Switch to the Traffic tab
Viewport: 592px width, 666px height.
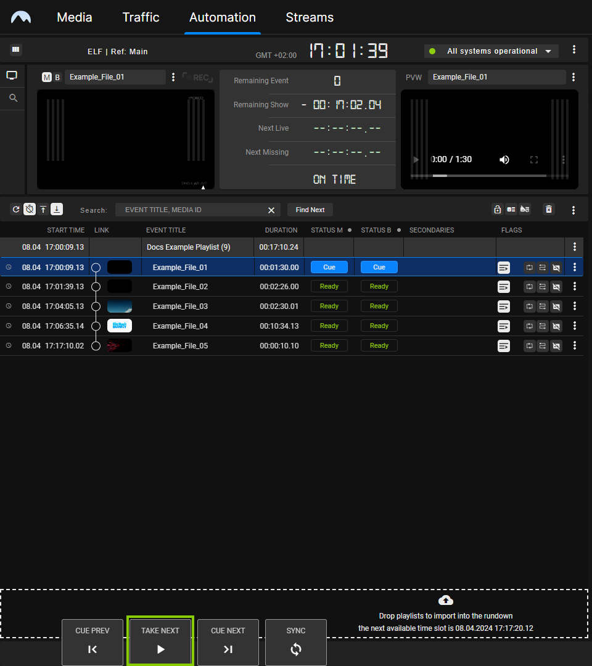pyautogui.click(x=141, y=17)
